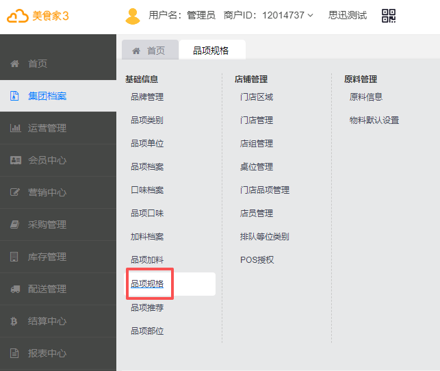Click the 品项规格 link in 基础信息
The image size is (440, 371).
point(147,283)
